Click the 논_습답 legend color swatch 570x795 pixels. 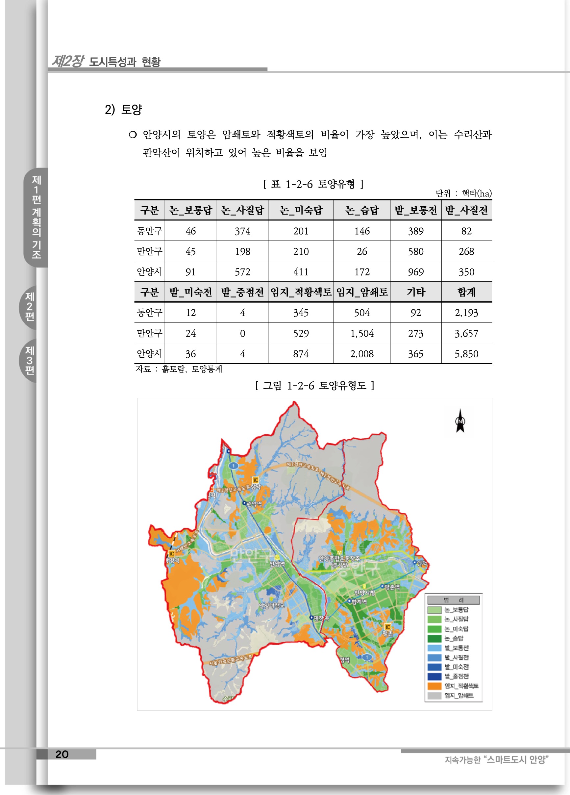434,638
